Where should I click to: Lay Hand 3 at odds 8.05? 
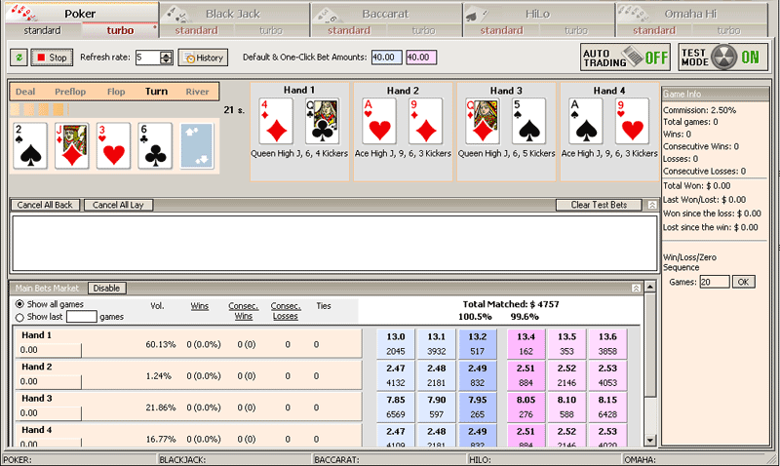[x=526, y=407]
